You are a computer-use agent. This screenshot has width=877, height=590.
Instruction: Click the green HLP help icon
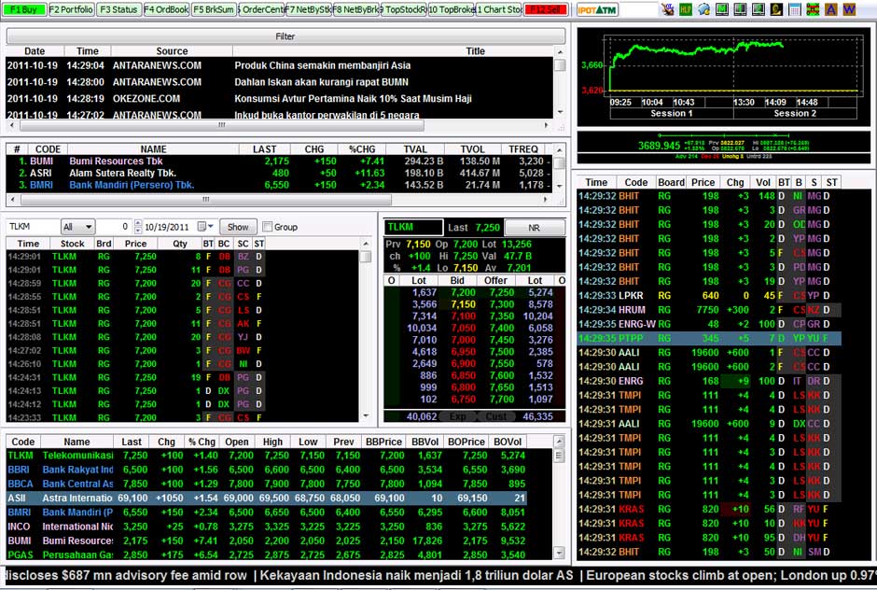(686, 9)
